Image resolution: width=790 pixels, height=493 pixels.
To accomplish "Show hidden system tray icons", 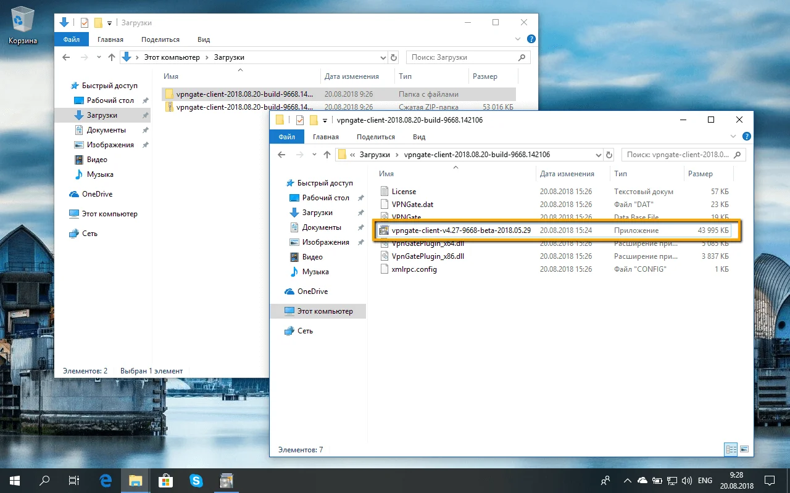I will (x=627, y=480).
